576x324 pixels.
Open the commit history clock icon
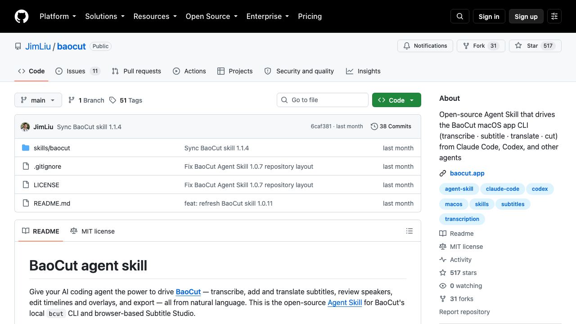374,126
